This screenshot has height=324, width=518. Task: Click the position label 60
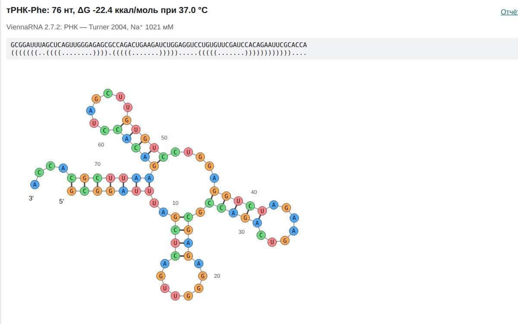click(101, 145)
